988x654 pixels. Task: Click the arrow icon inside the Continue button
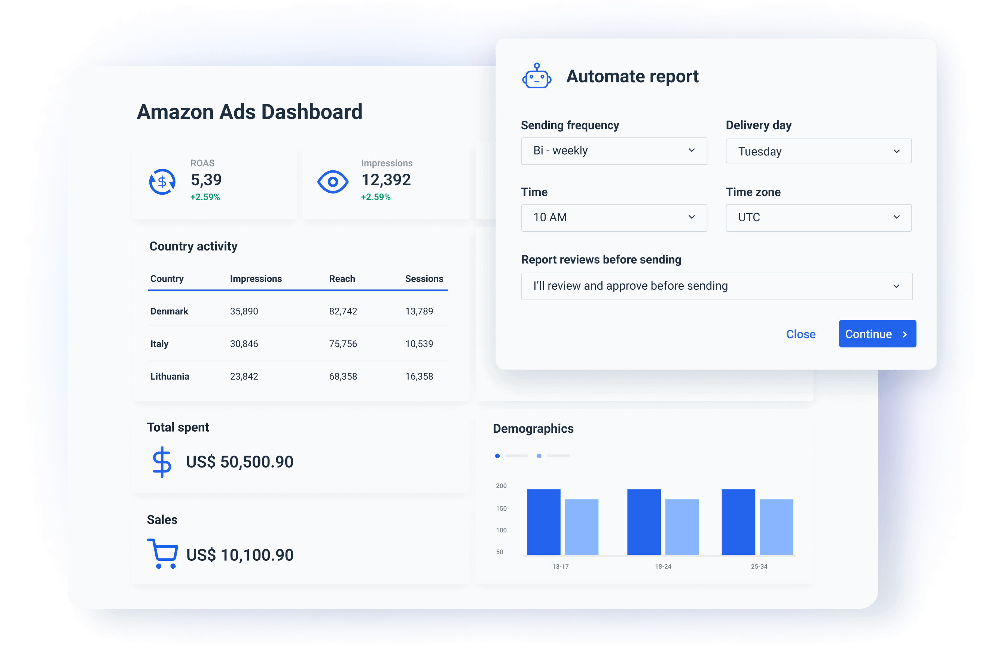[x=904, y=334]
